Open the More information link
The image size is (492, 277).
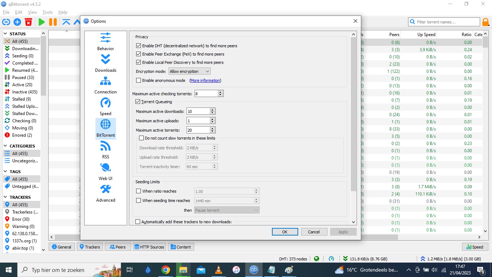(x=205, y=80)
